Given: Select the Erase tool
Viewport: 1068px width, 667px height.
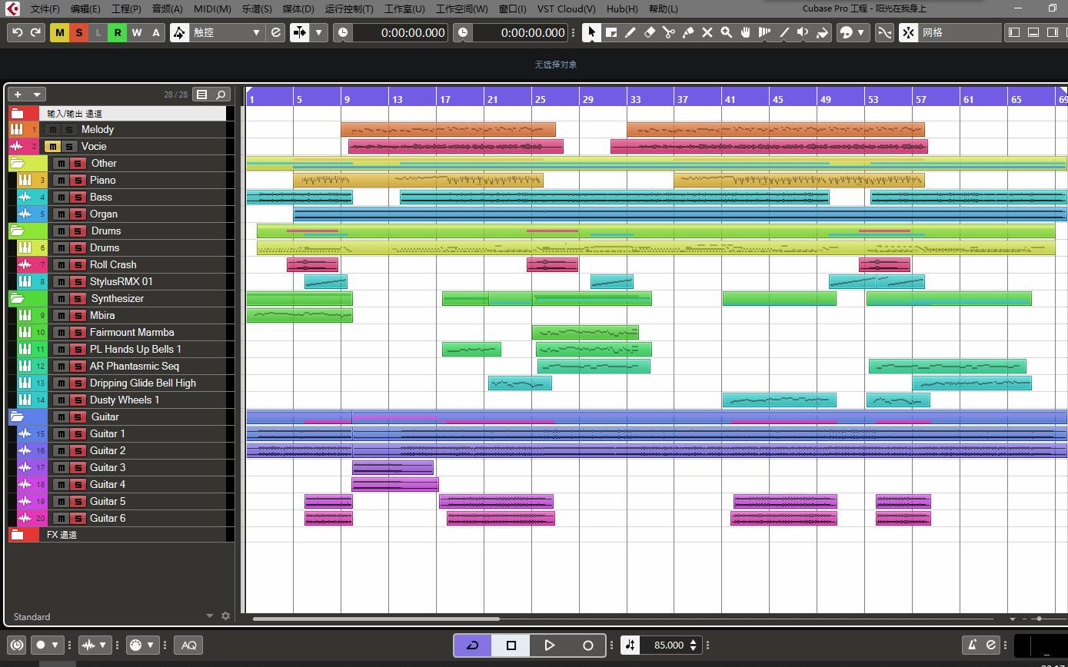Looking at the screenshot, I should click(x=650, y=32).
